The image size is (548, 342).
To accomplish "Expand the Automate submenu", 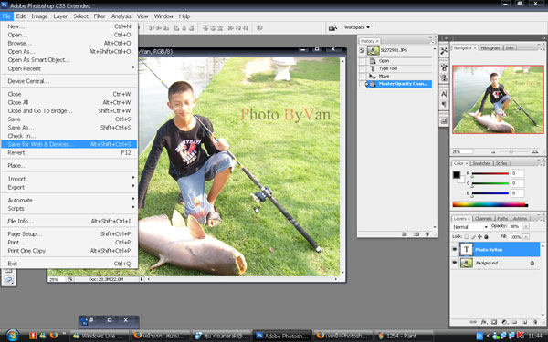I will coord(69,200).
